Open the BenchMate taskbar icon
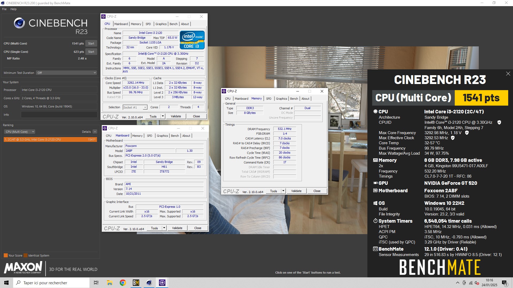This screenshot has width=513, height=288. pyautogui.click(x=136, y=283)
